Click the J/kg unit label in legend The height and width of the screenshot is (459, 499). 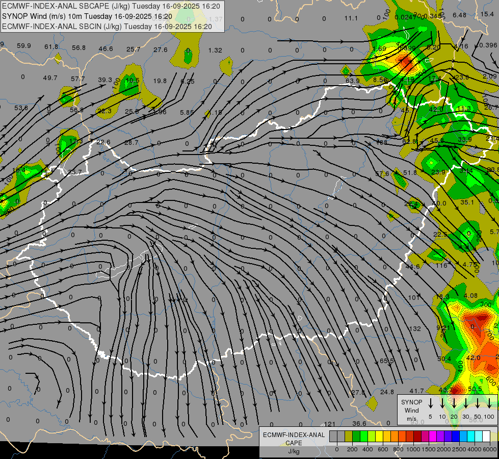coord(294,451)
